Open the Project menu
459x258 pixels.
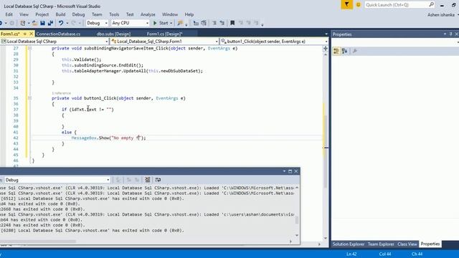[42, 14]
